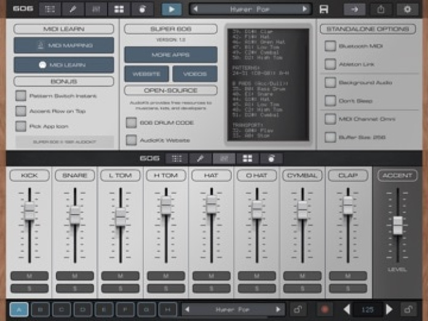This screenshot has height=321, width=428.
Task: Click the Snare channel fader
Action: (75, 215)
